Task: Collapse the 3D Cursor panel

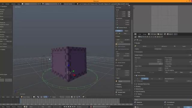Action: [x=120, y=66]
